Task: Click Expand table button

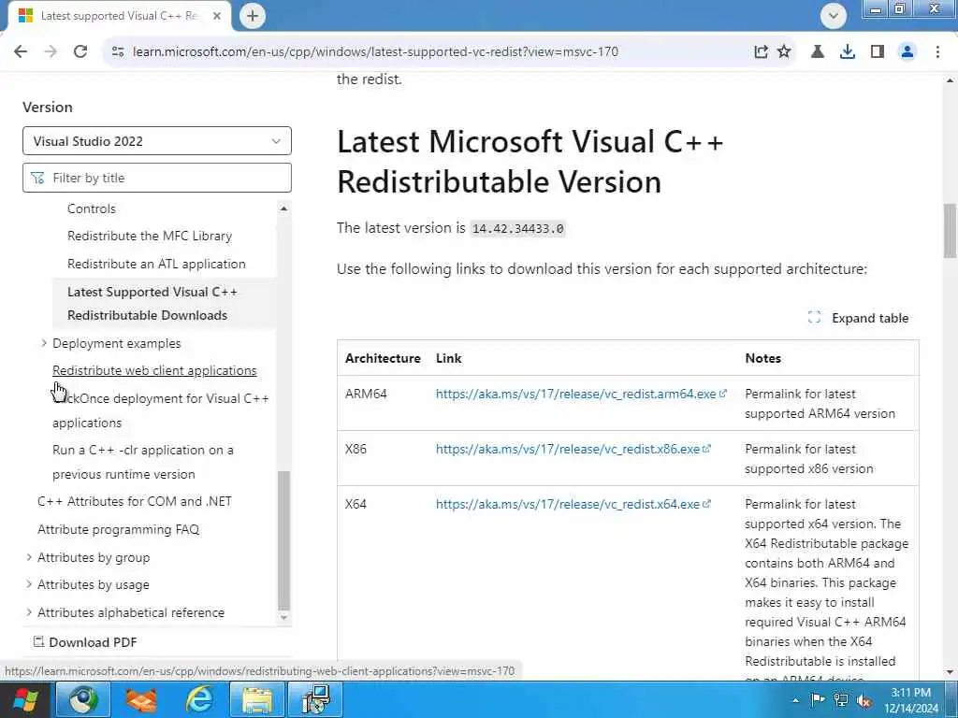Action: 859,318
